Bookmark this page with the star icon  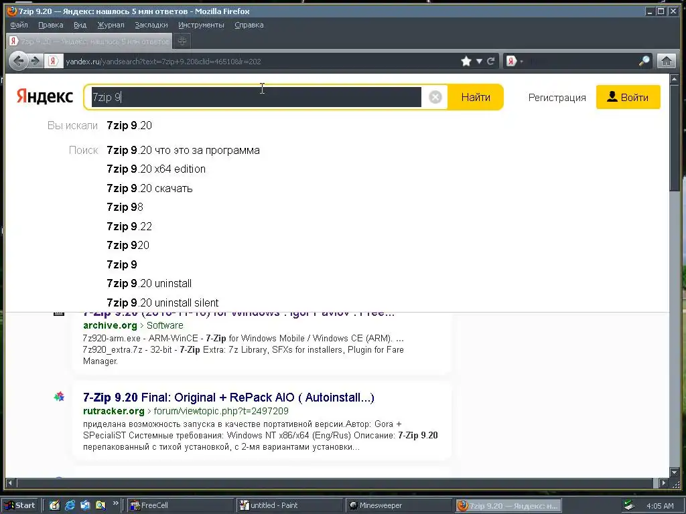coord(466,61)
